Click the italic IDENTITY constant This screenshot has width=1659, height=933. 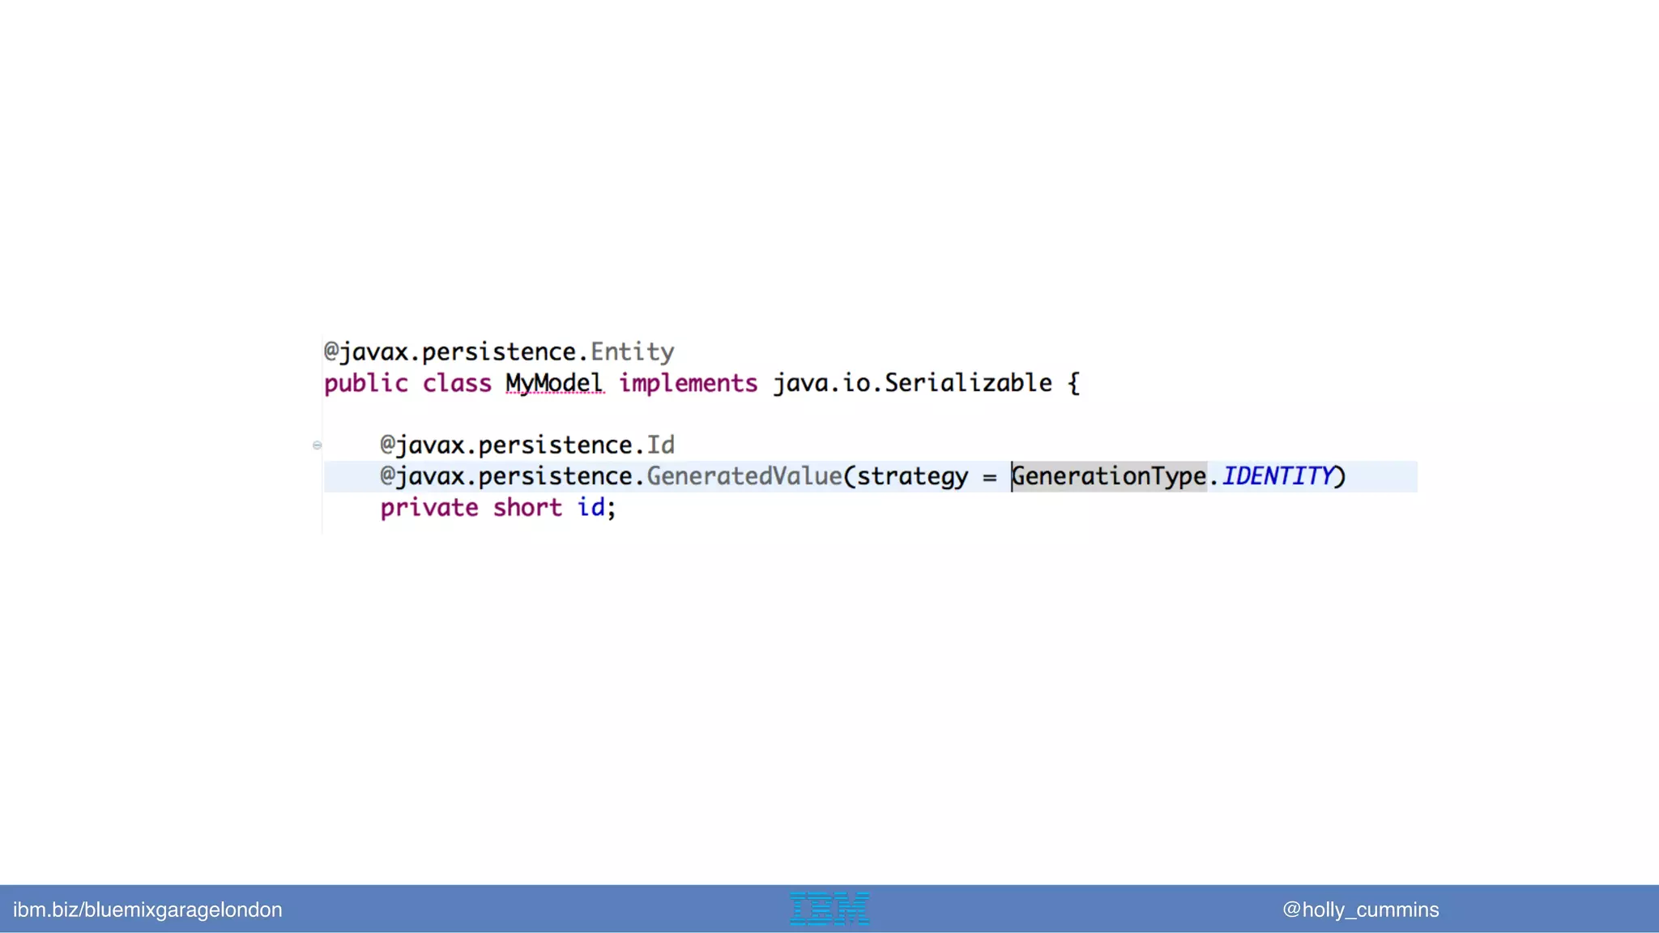[1277, 476]
